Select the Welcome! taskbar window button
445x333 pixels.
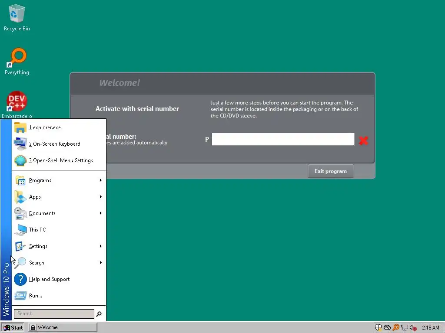pyautogui.click(x=63, y=328)
